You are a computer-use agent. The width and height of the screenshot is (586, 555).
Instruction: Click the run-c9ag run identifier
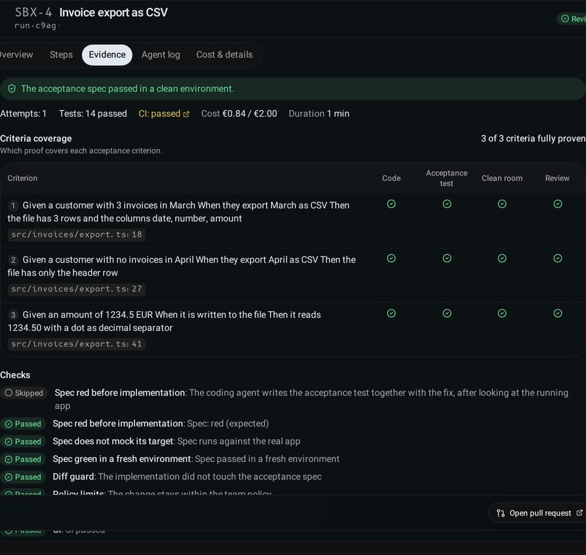(35, 26)
